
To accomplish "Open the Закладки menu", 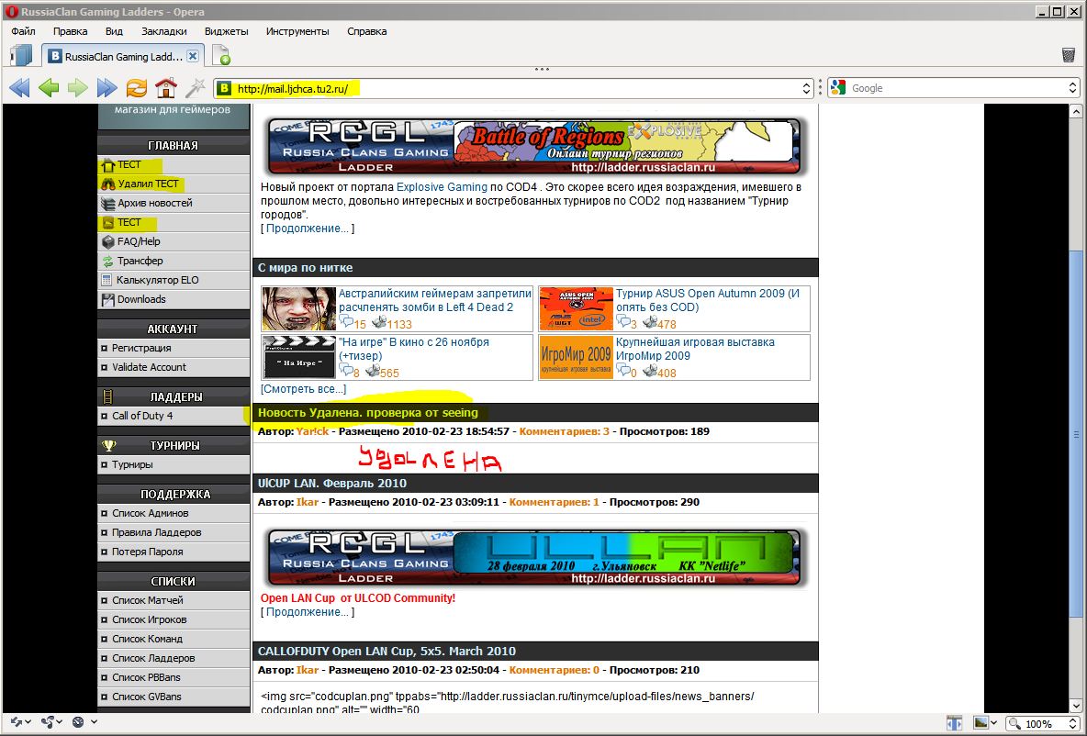I will (x=164, y=31).
